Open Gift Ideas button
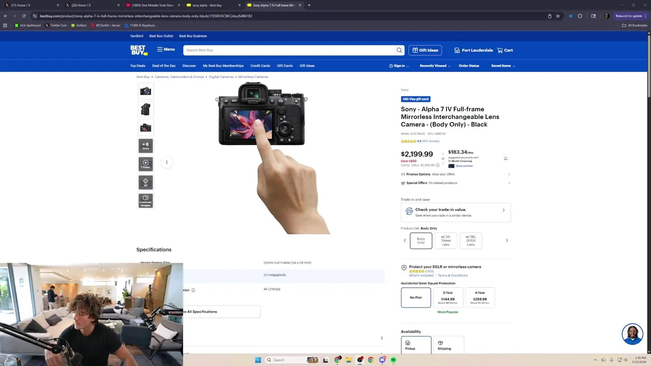 (425, 50)
